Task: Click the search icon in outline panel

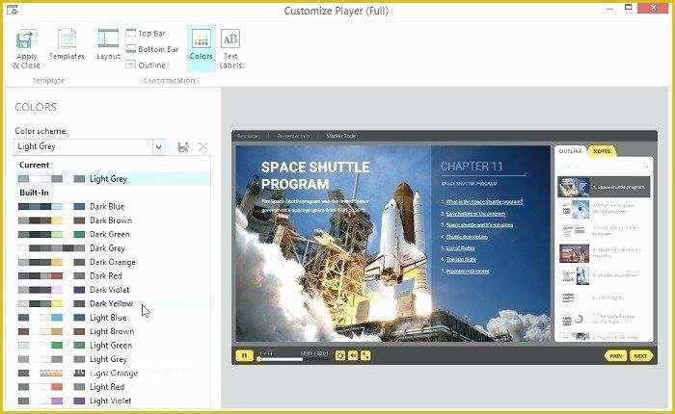Action: (x=645, y=166)
